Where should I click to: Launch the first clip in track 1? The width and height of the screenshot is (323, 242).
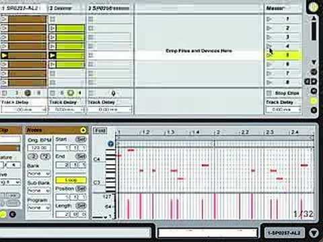point(5,19)
